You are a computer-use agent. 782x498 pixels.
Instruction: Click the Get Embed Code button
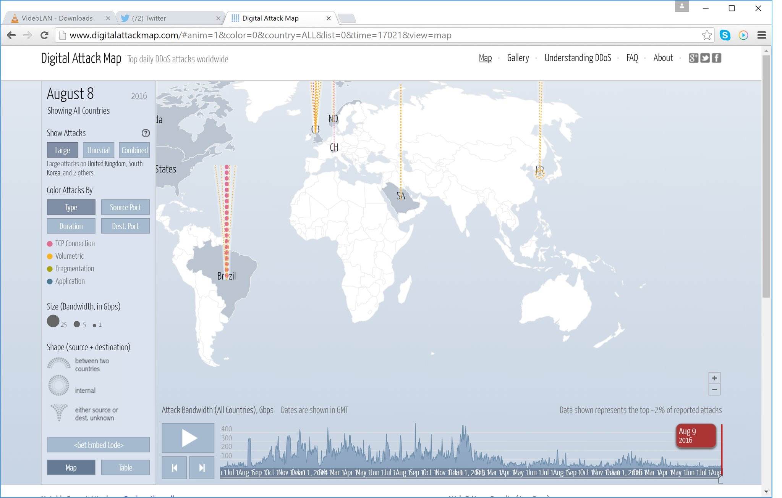(98, 445)
